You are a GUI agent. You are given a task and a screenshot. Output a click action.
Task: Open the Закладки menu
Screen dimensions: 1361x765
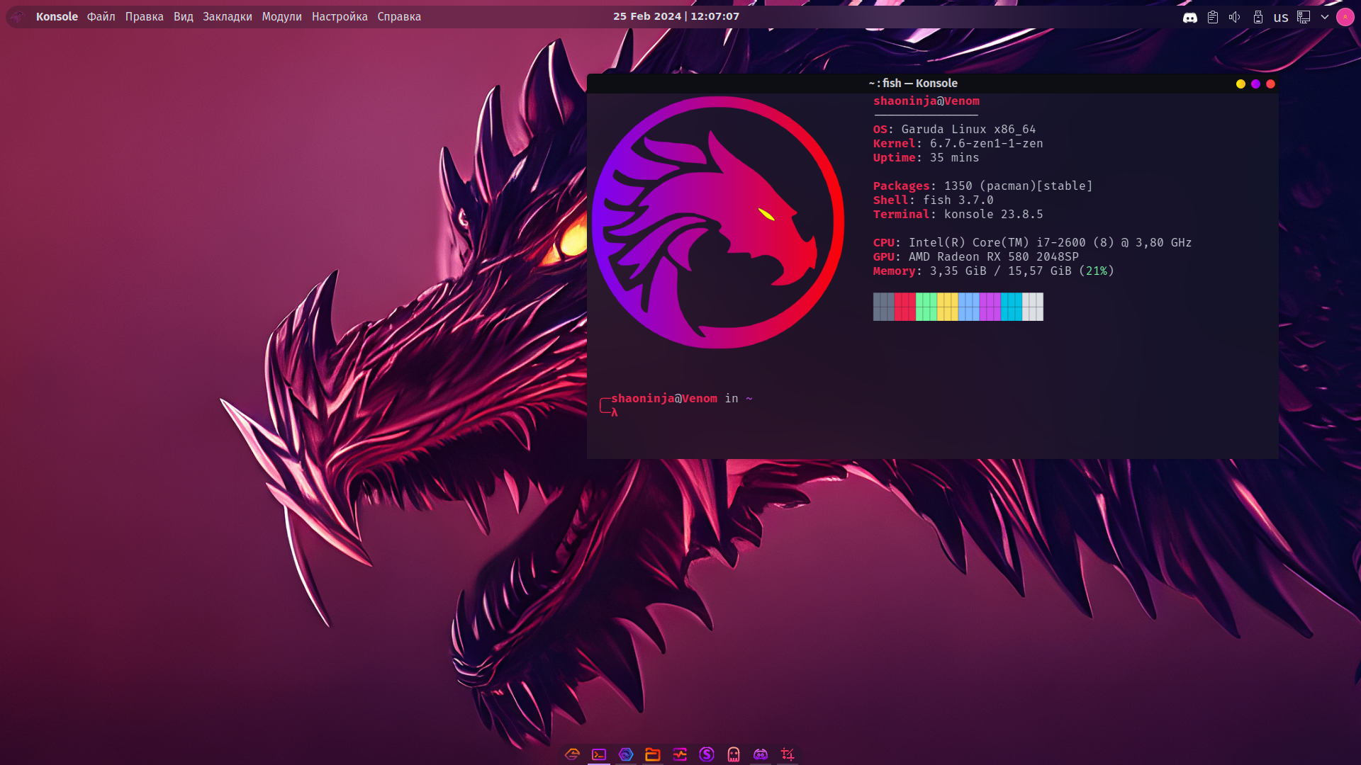pos(227,16)
